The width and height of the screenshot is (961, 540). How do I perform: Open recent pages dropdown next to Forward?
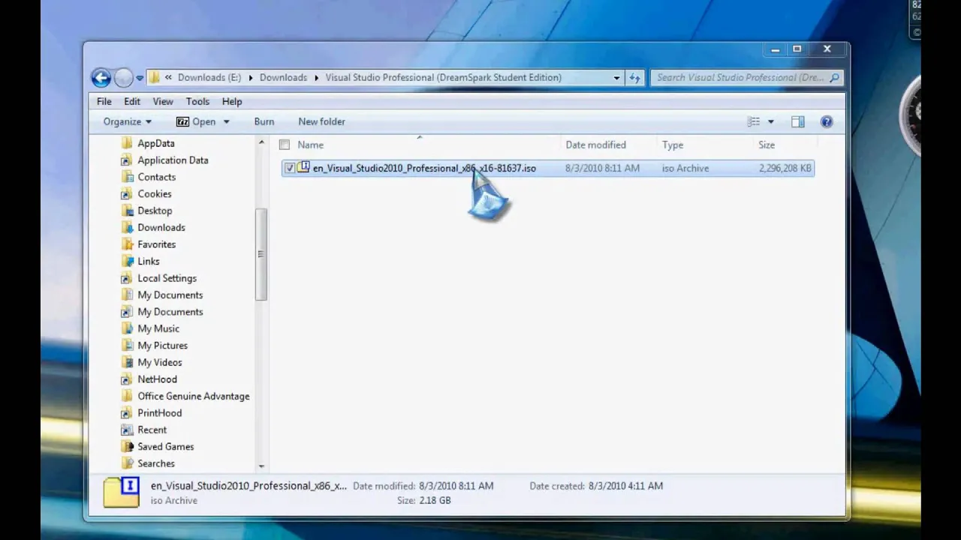(x=140, y=78)
